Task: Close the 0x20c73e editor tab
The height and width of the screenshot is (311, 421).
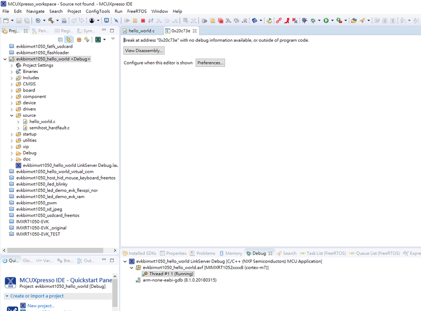Action: click(195, 31)
